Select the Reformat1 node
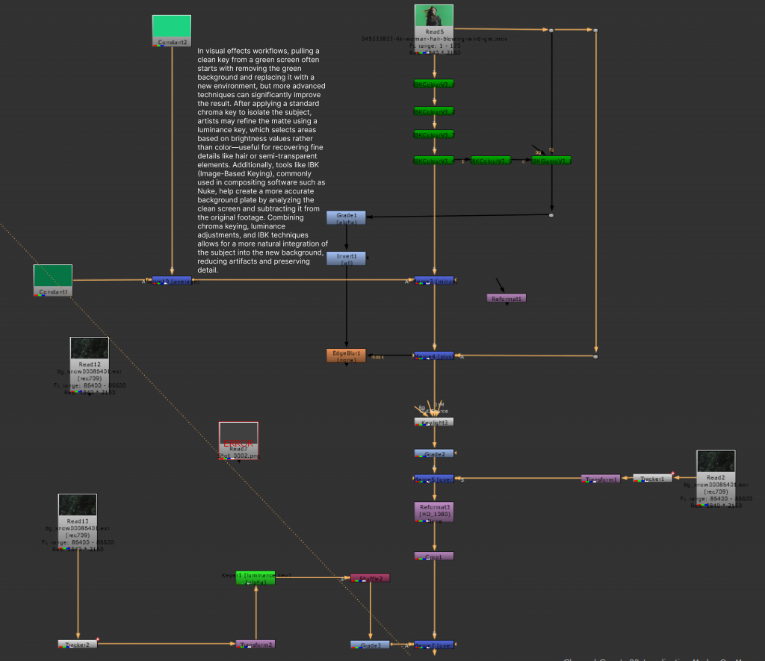765x661 pixels. (x=507, y=298)
